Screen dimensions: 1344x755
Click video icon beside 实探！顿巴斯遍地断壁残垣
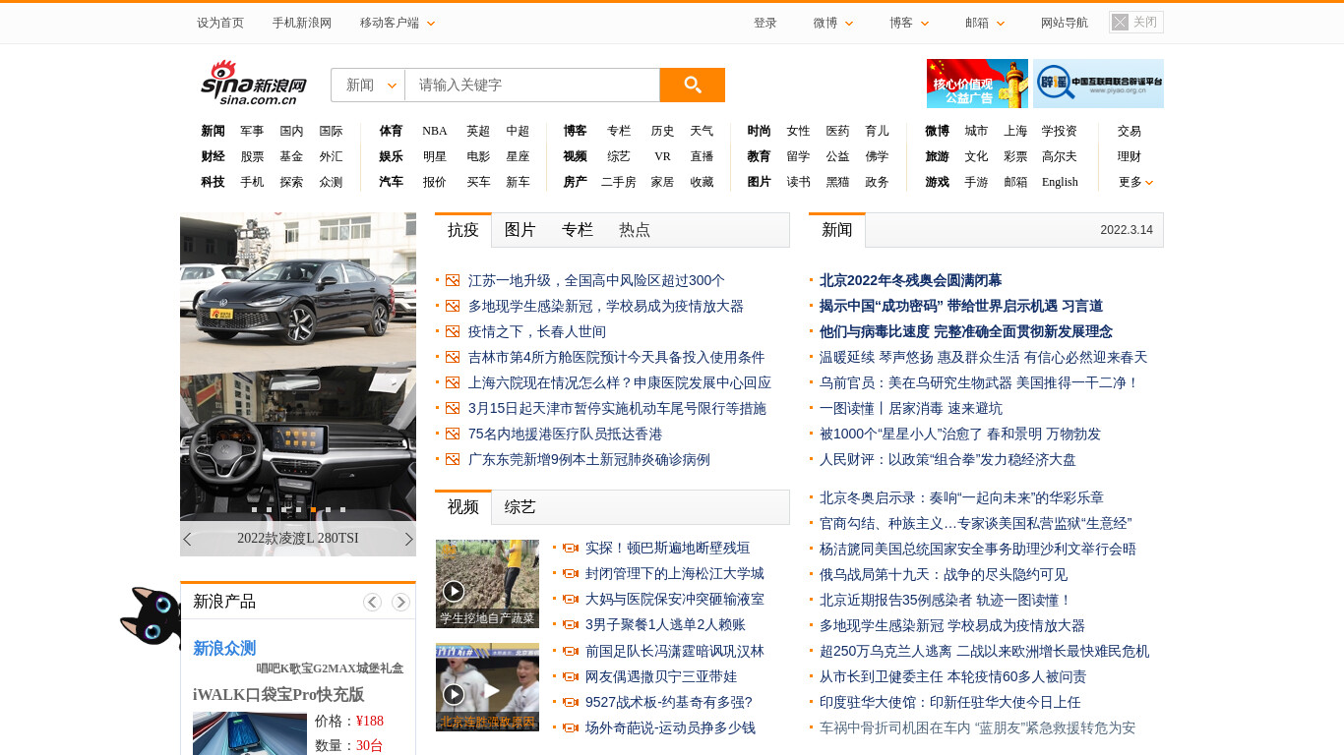[570, 548]
